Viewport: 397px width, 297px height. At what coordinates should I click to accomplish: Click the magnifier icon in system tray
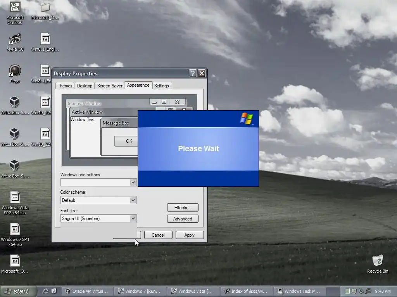click(x=368, y=291)
